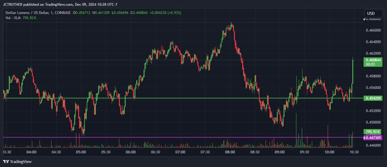Click the 07:30 time axis label
The width and height of the screenshot is (387, 167).
[205, 152]
